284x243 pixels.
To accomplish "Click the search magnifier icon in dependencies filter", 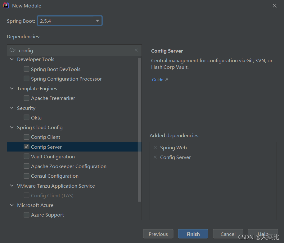I will click(x=12, y=50).
